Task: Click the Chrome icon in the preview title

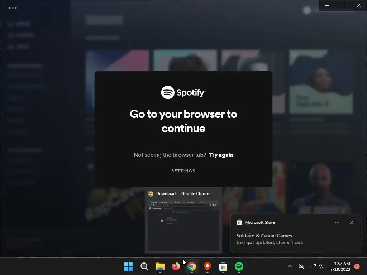Action: (x=151, y=194)
